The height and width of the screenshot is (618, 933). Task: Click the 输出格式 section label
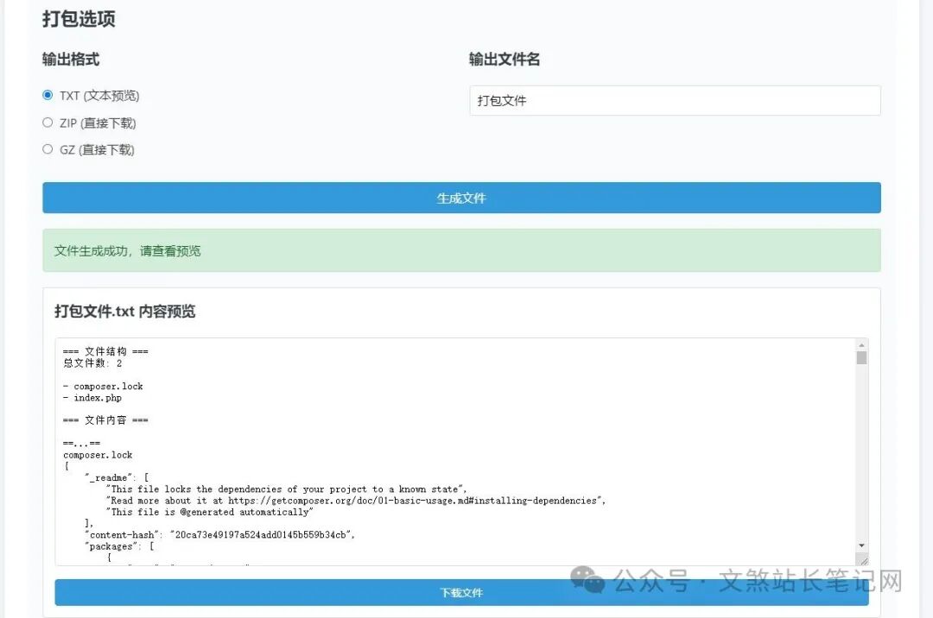72,59
